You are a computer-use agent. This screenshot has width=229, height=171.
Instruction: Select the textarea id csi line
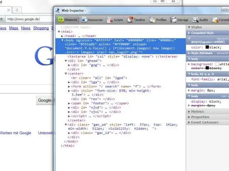[122, 57]
